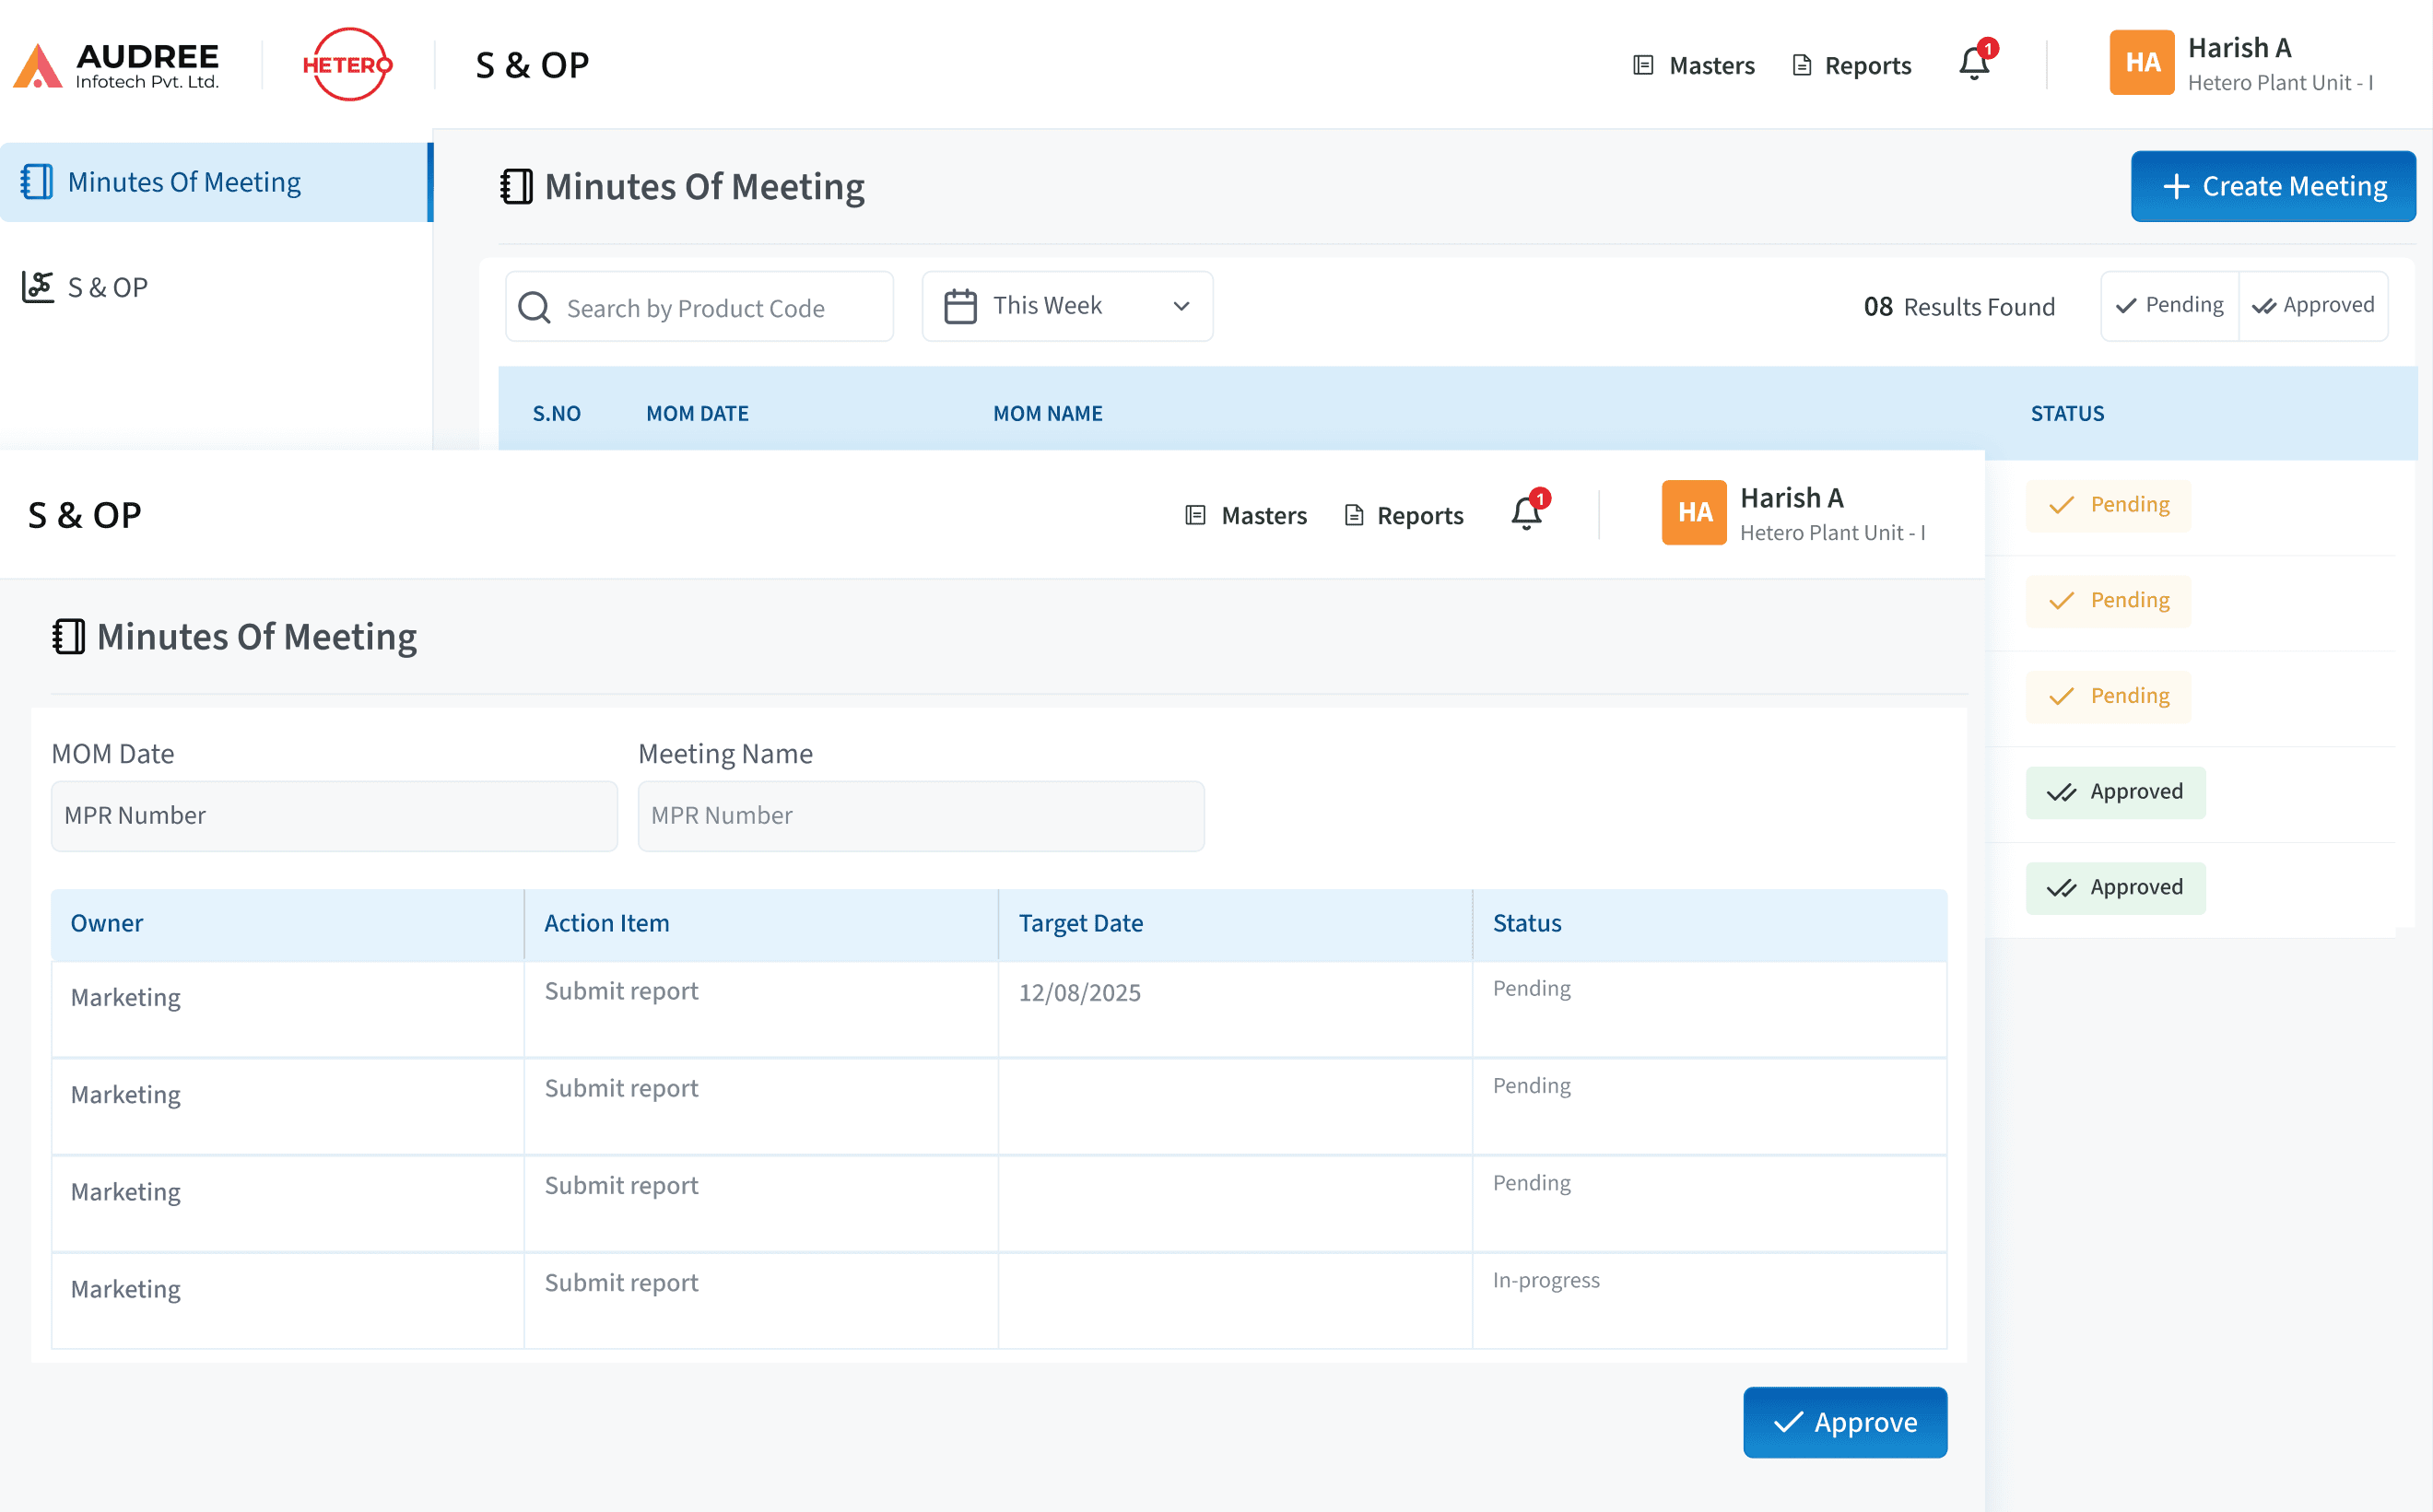The height and width of the screenshot is (1512, 2433).
Task: Select Minutes Of Meeting sidebar item
Action: 185,182
